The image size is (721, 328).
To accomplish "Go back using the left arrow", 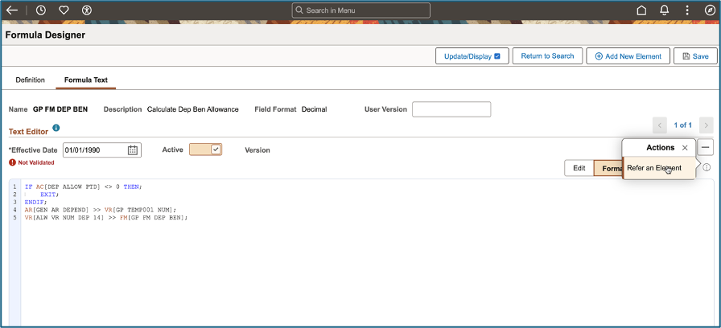I will [12, 10].
